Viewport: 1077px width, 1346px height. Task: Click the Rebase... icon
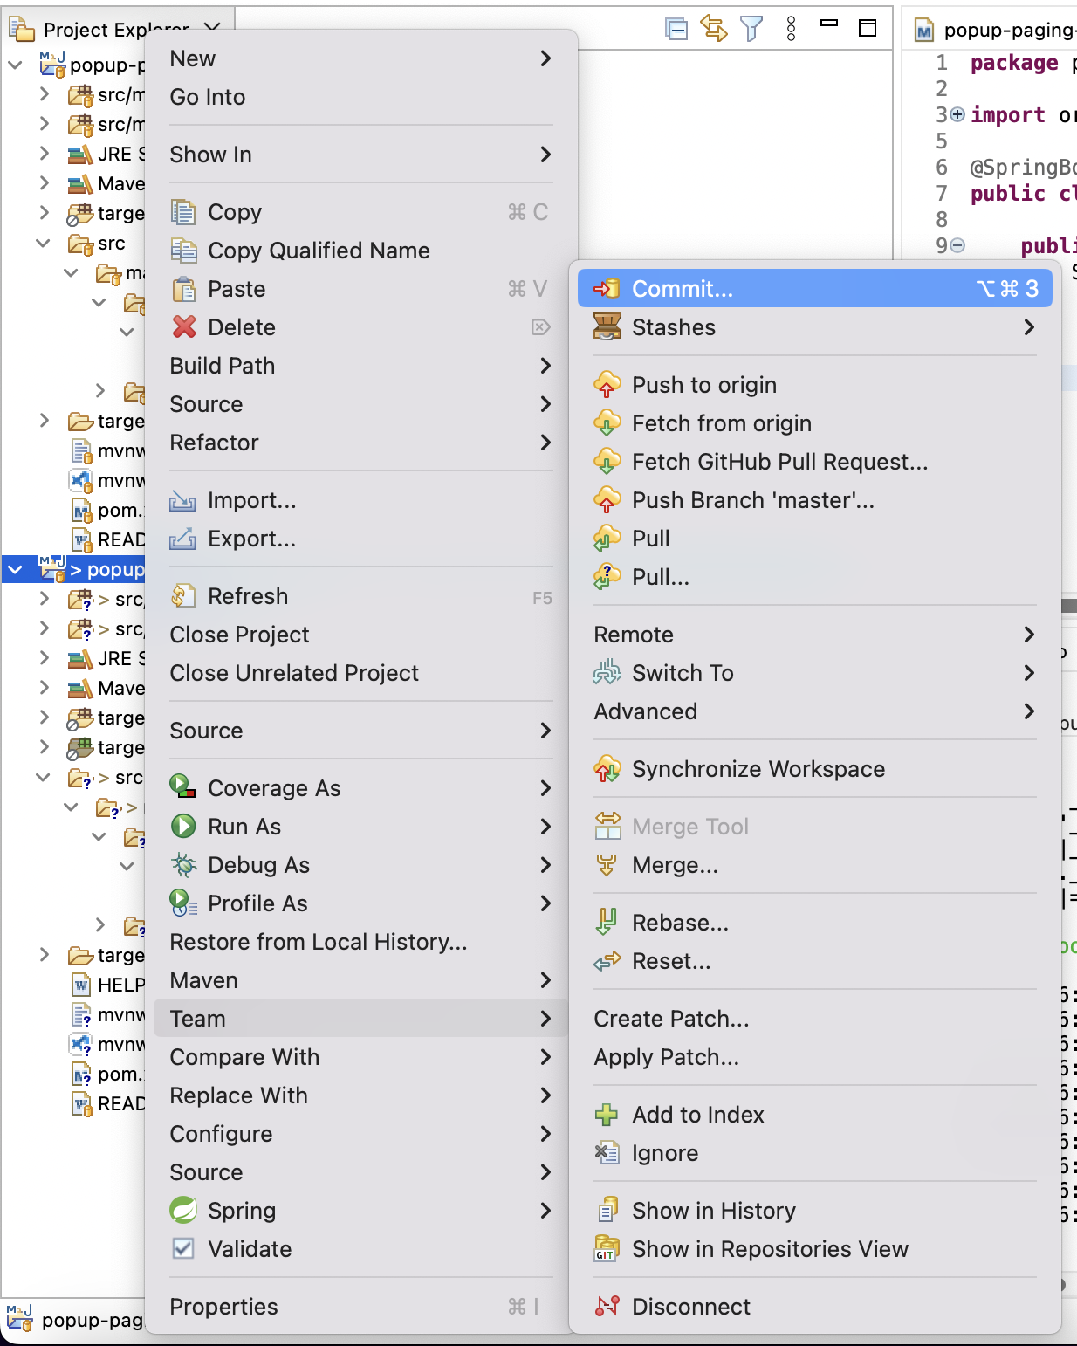point(607,923)
